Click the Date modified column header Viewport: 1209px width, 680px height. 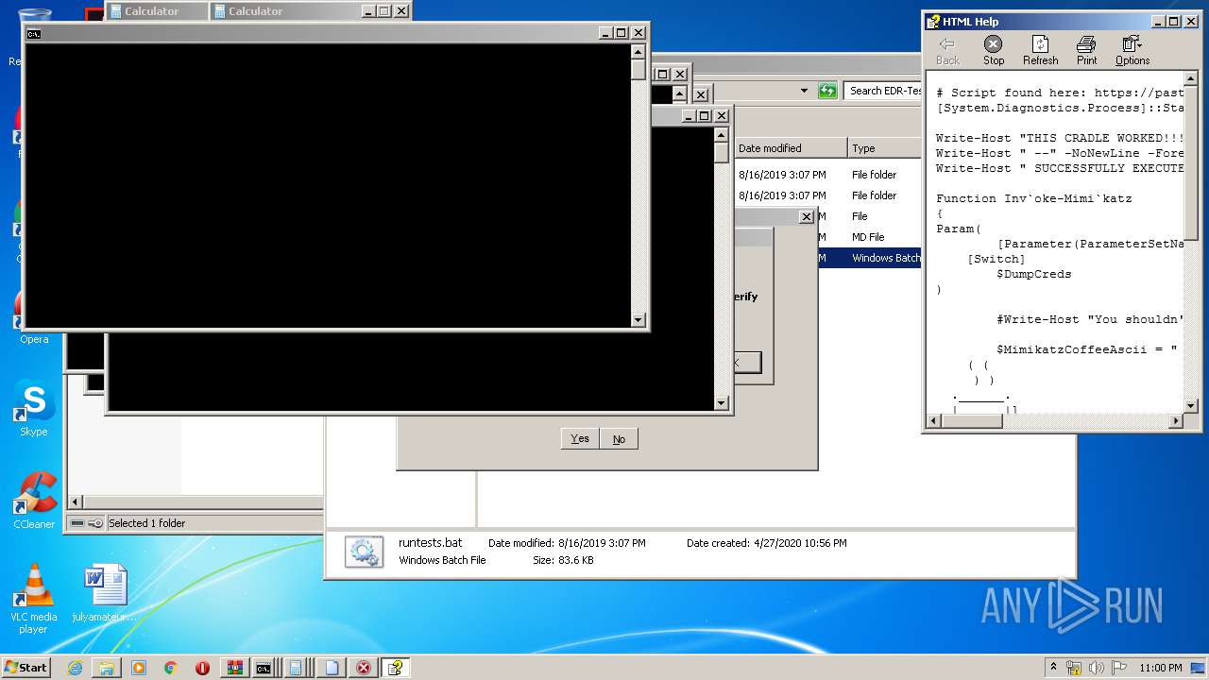(x=791, y=148)
